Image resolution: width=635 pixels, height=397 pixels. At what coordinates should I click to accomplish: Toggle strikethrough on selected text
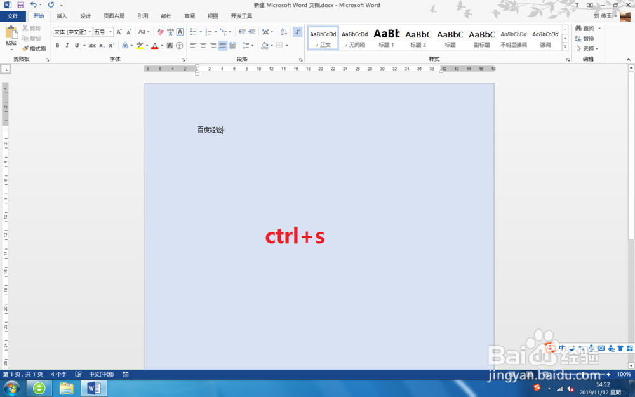coord(93,45)
